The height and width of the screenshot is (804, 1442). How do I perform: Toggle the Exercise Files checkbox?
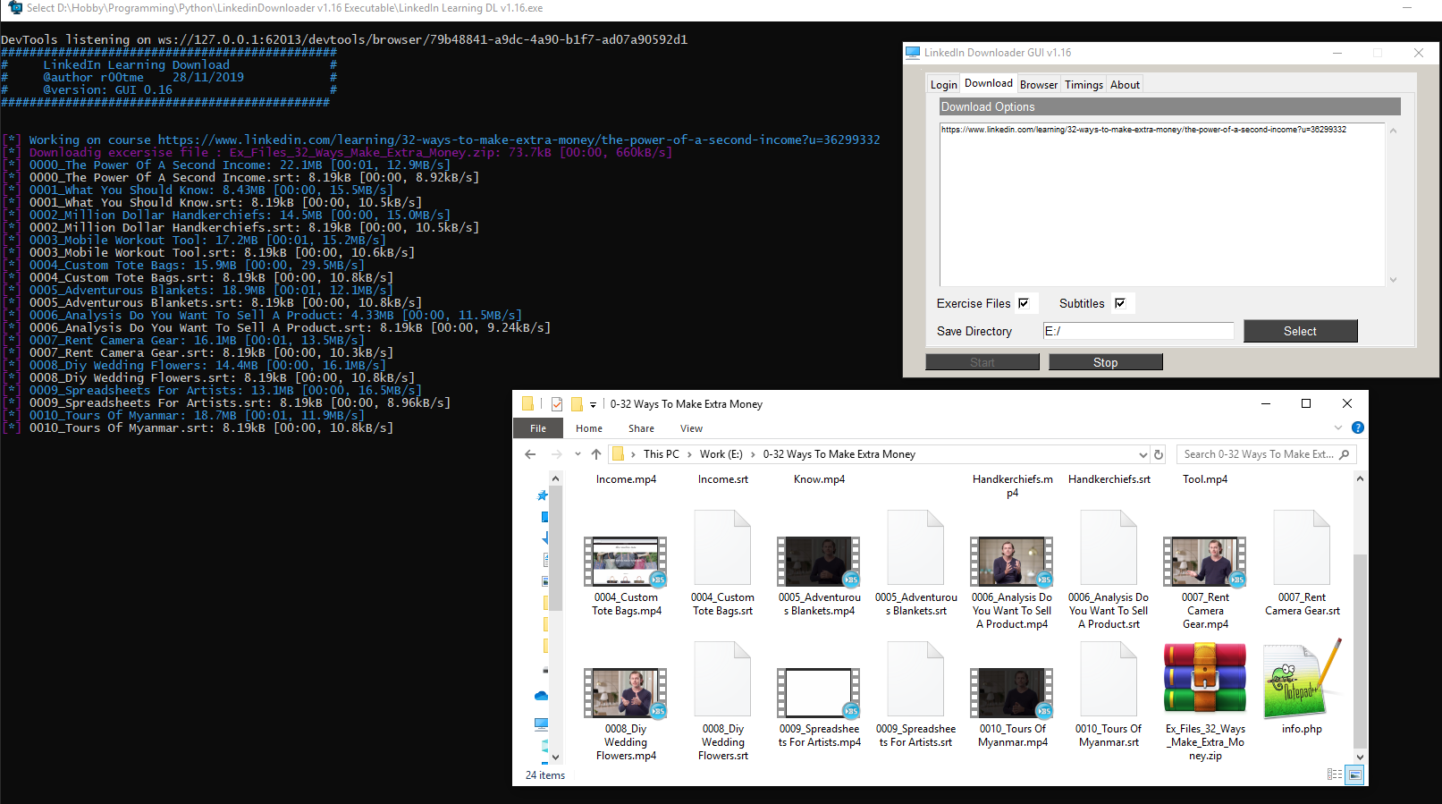coord(1024,303)
